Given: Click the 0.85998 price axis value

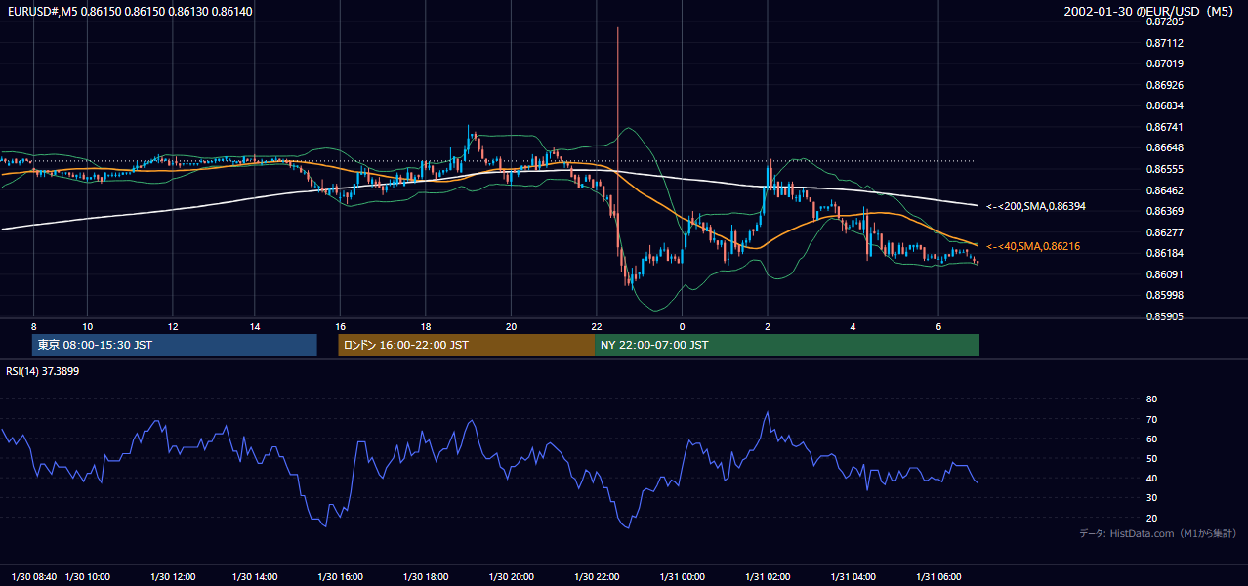Looking at the screenshot, I should point(1164,295).
